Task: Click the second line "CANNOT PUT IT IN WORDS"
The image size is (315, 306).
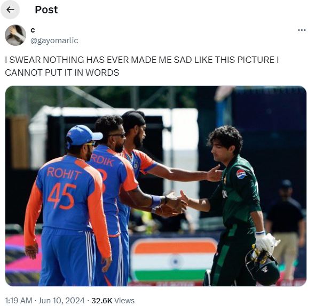Action: pos(62,73)
